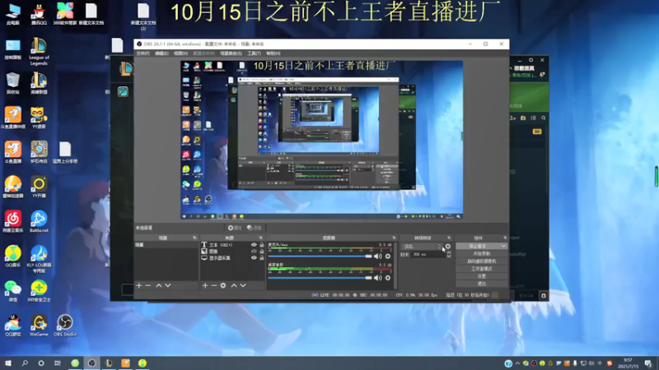Open the 桌面音频 audio settings gear
Screen dimensions: 659x370
pos(388,278)
